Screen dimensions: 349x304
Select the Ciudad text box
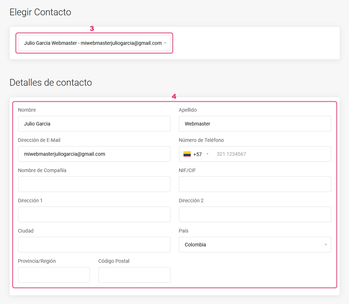94,245
